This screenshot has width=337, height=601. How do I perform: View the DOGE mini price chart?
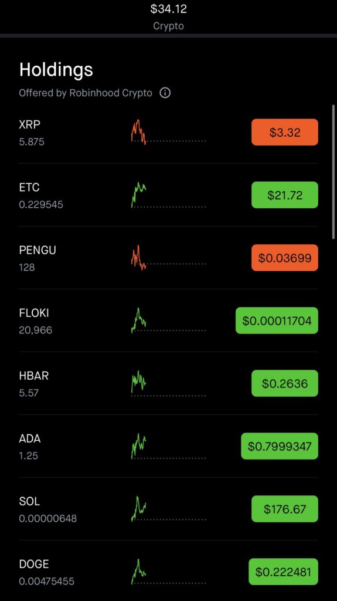[169, 572]
